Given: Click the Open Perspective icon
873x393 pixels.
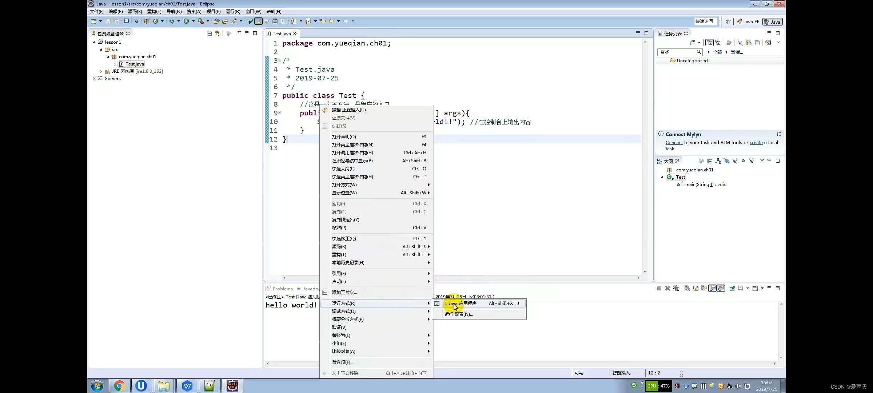Looking at the screenshot, I should 728,22.
